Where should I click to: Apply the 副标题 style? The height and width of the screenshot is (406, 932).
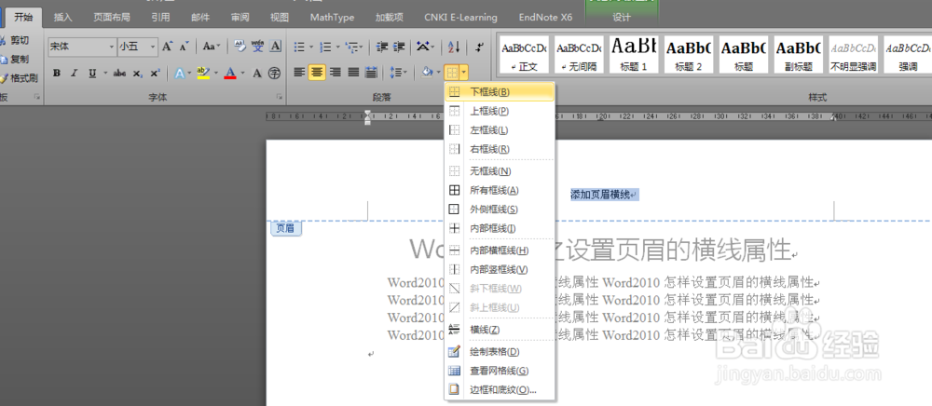[x=799, y=54]
